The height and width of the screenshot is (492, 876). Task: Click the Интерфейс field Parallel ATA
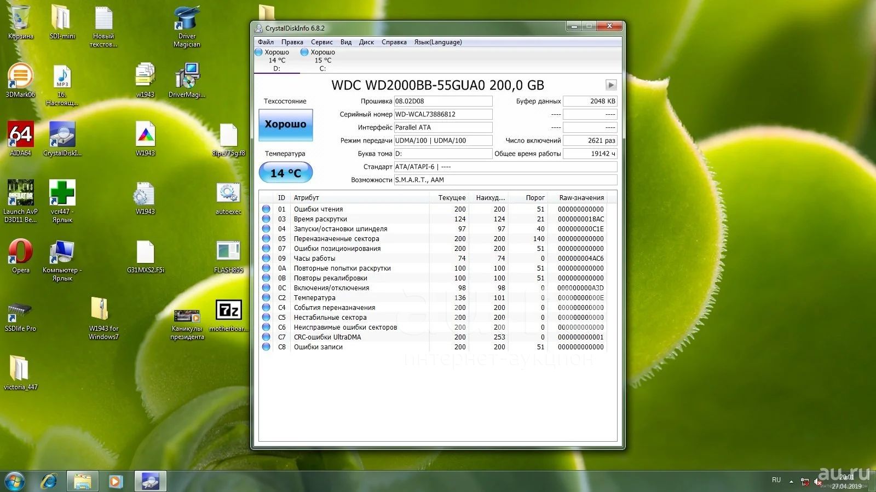[443, 127]
